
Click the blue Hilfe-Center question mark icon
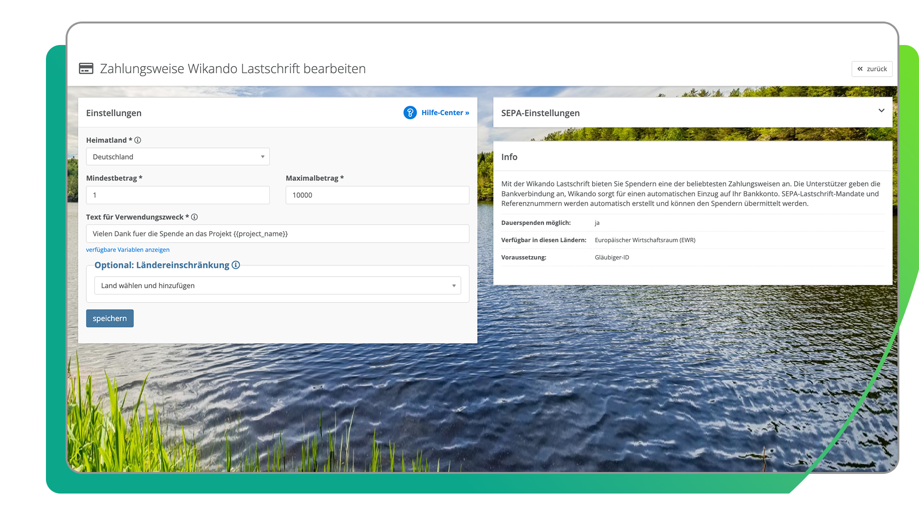click(x=410, y=112)
